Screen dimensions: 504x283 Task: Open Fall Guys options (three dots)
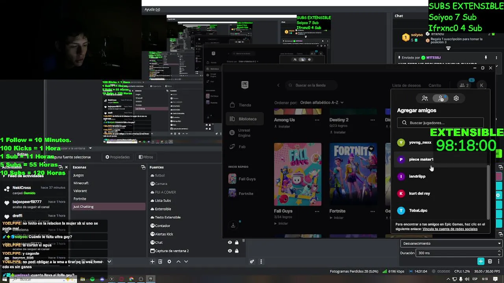coord(317,211)
